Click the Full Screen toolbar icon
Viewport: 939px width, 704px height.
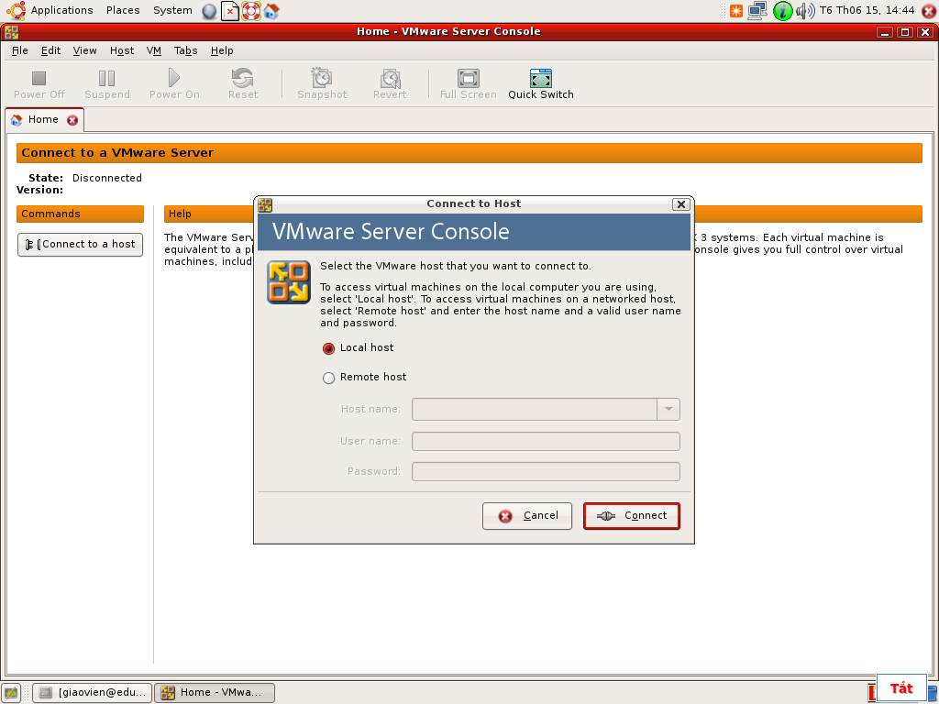(468, 79)
